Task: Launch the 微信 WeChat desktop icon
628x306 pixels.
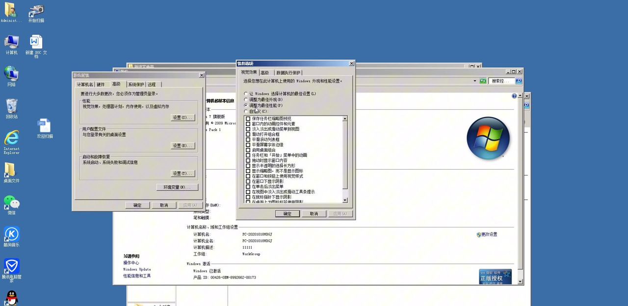Action: (11, 205)
